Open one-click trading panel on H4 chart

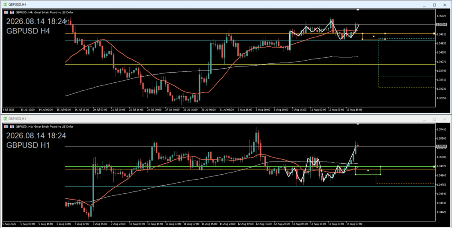tap(6, 12)
